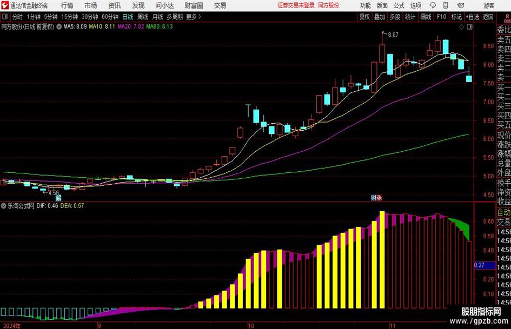Viewport: 511px width, 329px height.
Task: Click the 证券交易未登录 login link
Action: tap(296, 5)
